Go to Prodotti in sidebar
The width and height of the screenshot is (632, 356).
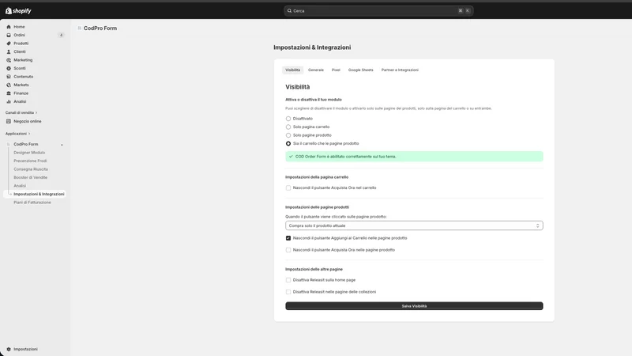click(21, 44)
